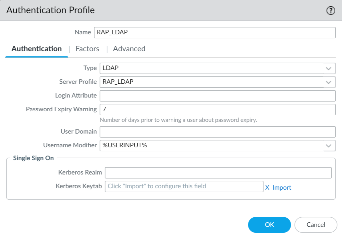Click the Import link for Kerberos Keytab
This screenshot has height=240, width=342.
(282, 187)
